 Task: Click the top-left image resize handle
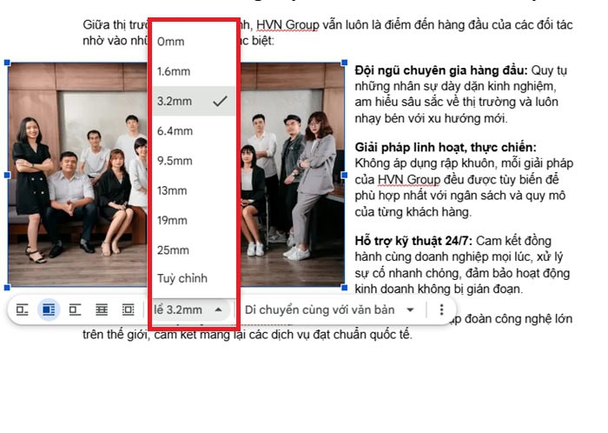[x=7, y=63]
